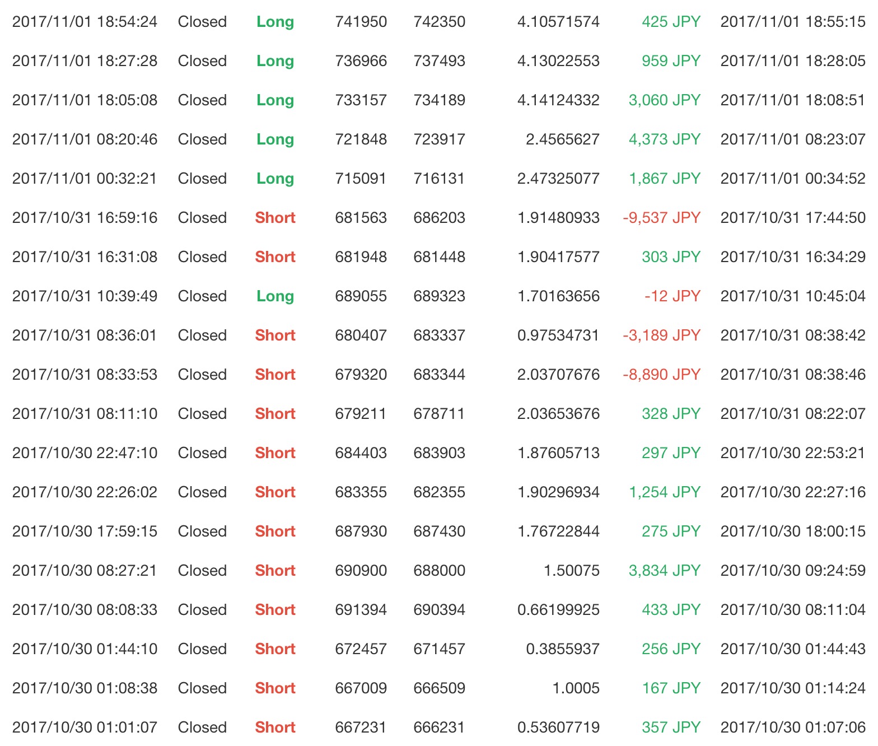Click exit price 716131
Screen dimensions: 878x746
pos(439,179)
